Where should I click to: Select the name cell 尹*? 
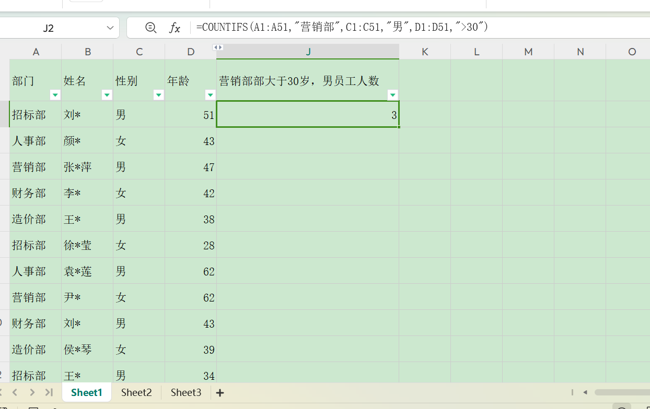(87, 297)
